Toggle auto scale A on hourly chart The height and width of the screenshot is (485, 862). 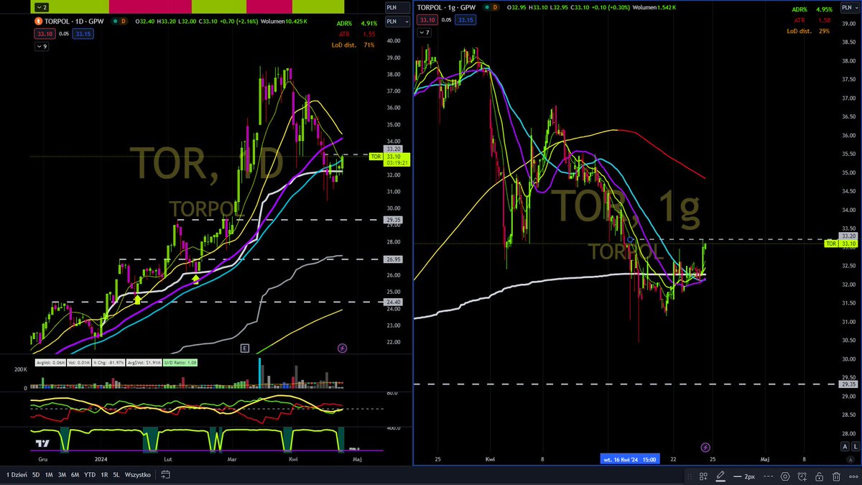pyautogui.click(x=843, y=447)
